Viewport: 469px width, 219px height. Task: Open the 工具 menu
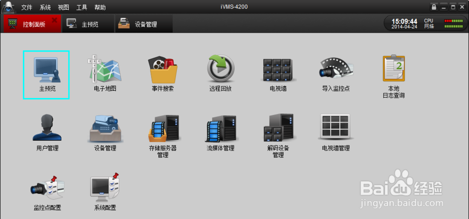(x=82, y=8)
